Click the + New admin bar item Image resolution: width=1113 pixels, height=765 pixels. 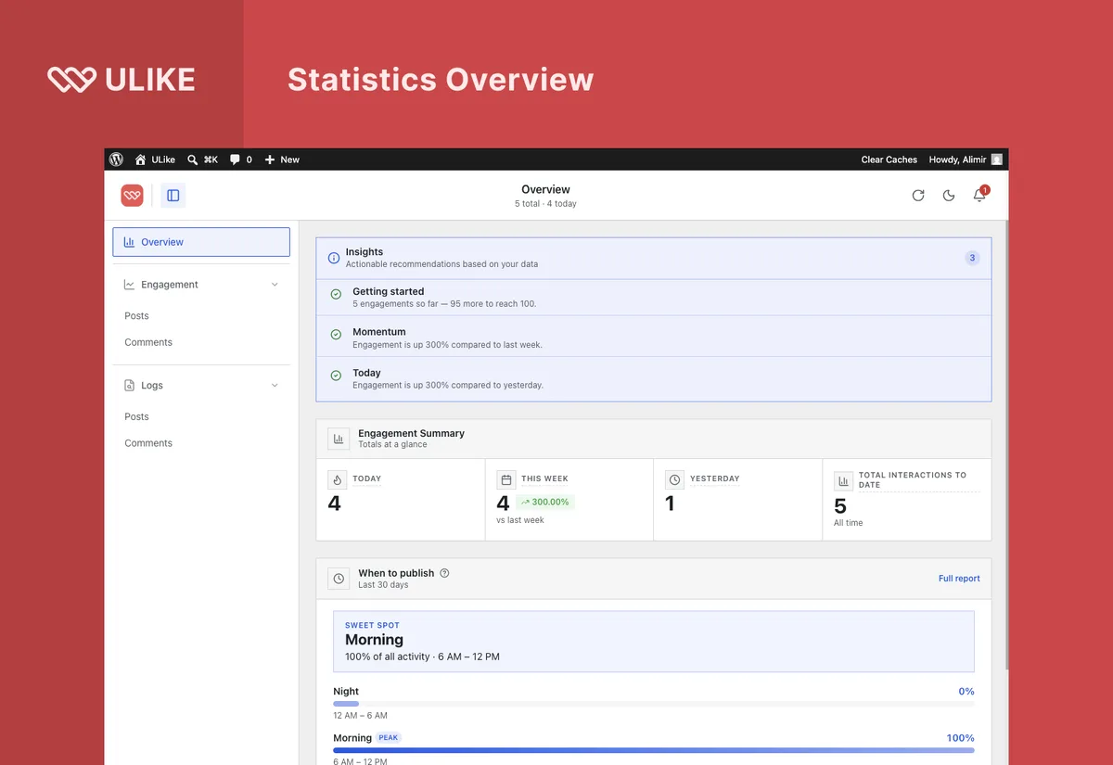(x=282, y=159)
